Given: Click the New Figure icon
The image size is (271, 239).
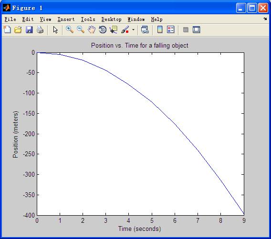Looking at the screenshot, I should click(7, 30).
